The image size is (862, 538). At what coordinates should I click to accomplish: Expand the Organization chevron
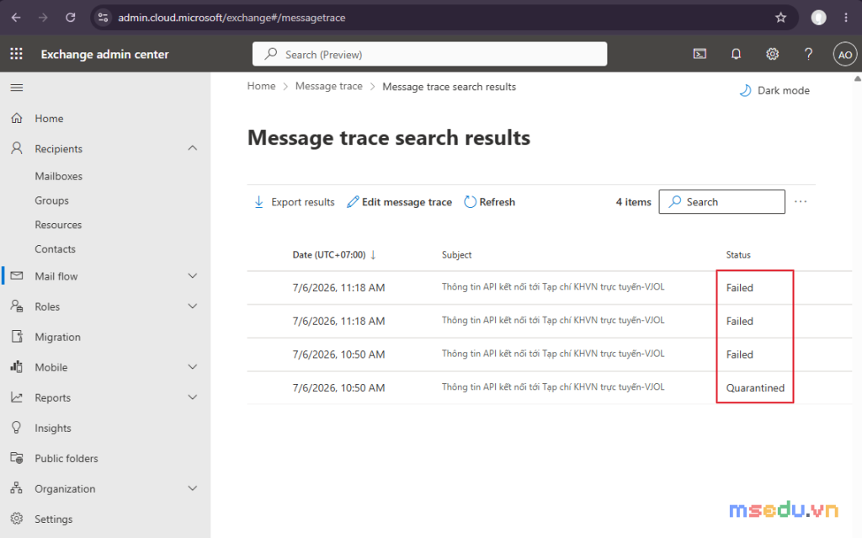point(193,488)
